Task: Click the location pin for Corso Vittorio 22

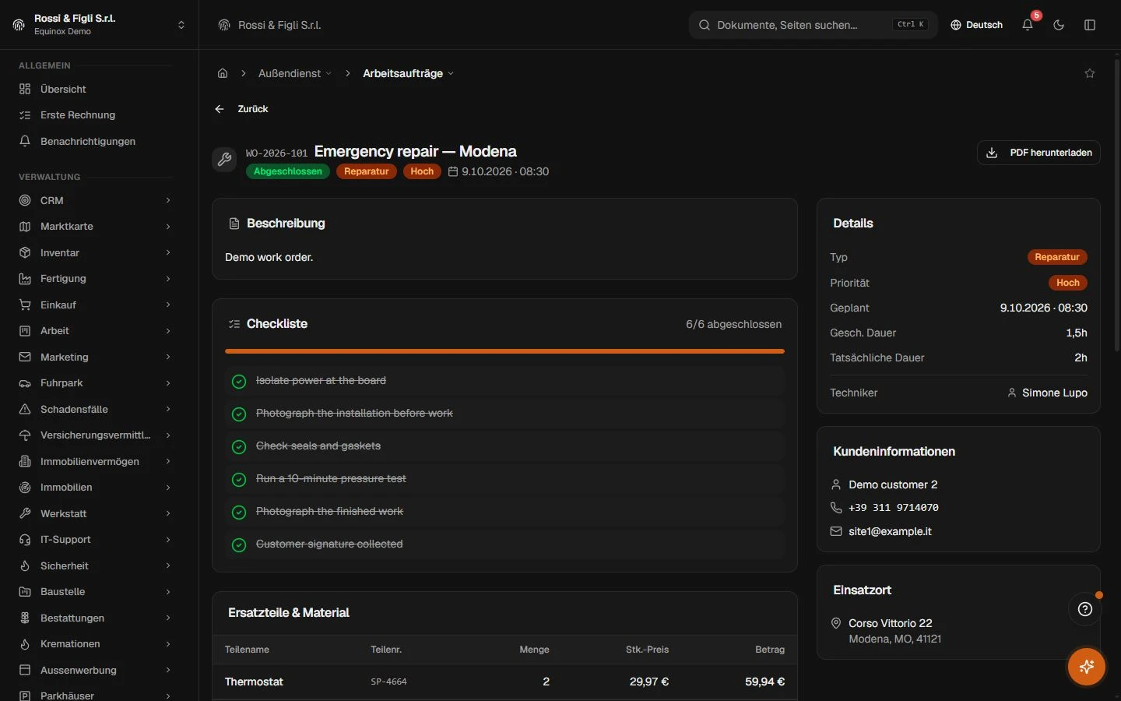Action: coord(836,623)
